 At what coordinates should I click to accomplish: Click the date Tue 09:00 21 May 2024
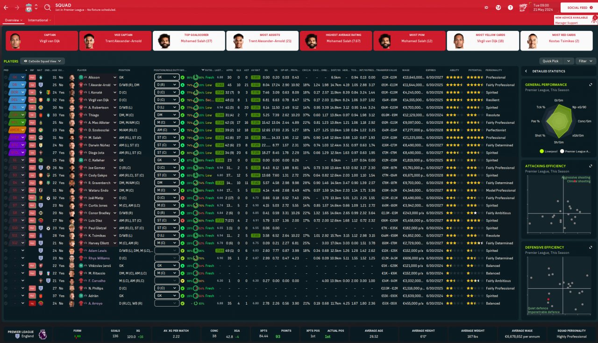click(x=542, y=7)
